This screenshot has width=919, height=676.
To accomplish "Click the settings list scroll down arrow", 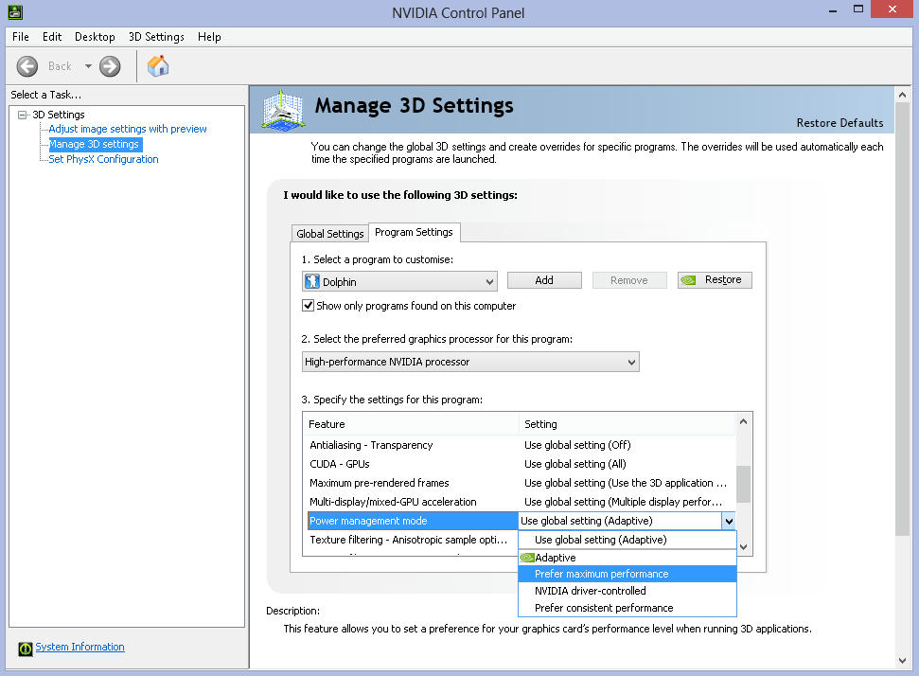I will (x=743, y=546).
